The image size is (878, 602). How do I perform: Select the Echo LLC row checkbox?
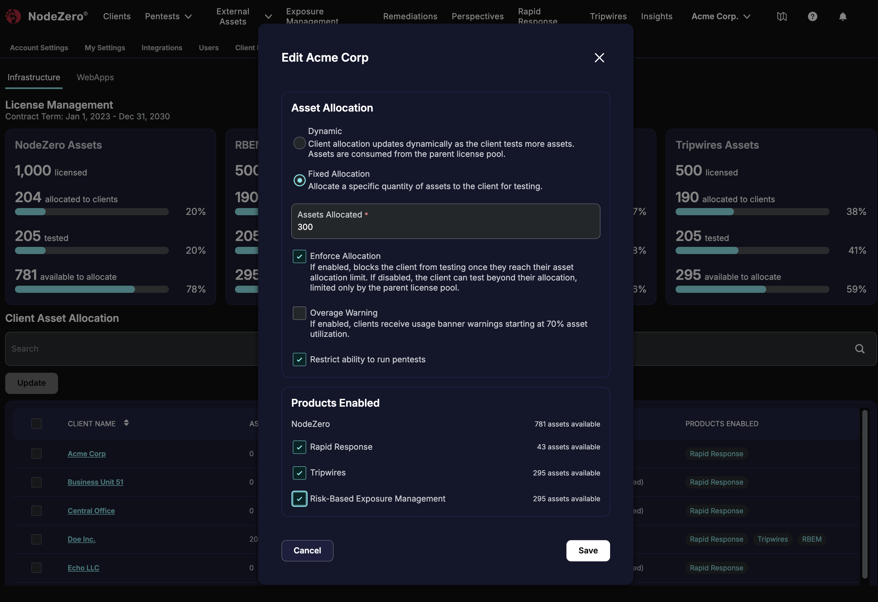[36, 567]
